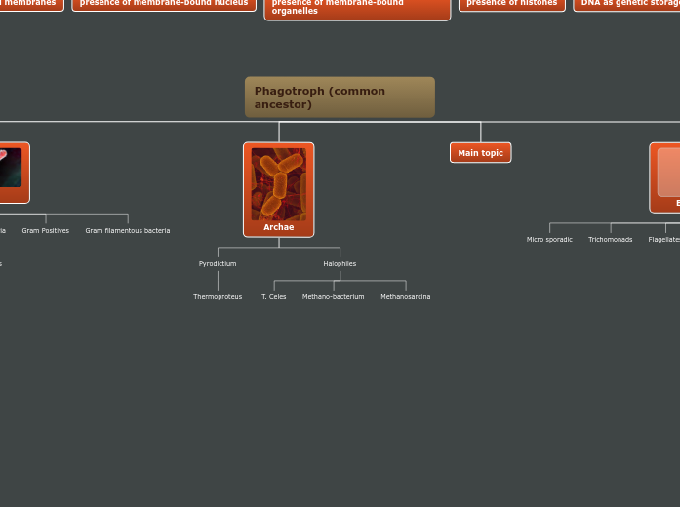Click the Methano-bacterium leaf node
Viewport: 680px width, 507px height.
coord(333,297)
